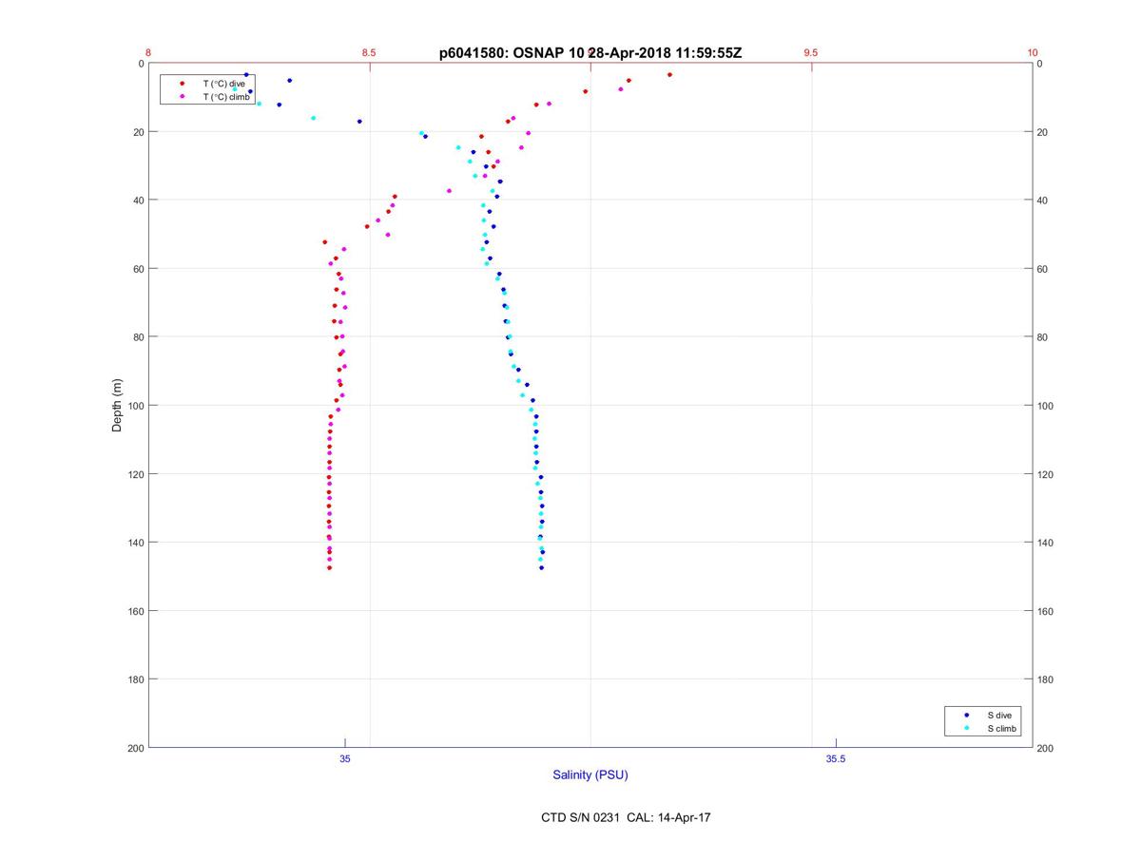This screenshot has width=1141, height=841.
Task: Click the "40" depth tick on the left axis
Action: point(138,201)
